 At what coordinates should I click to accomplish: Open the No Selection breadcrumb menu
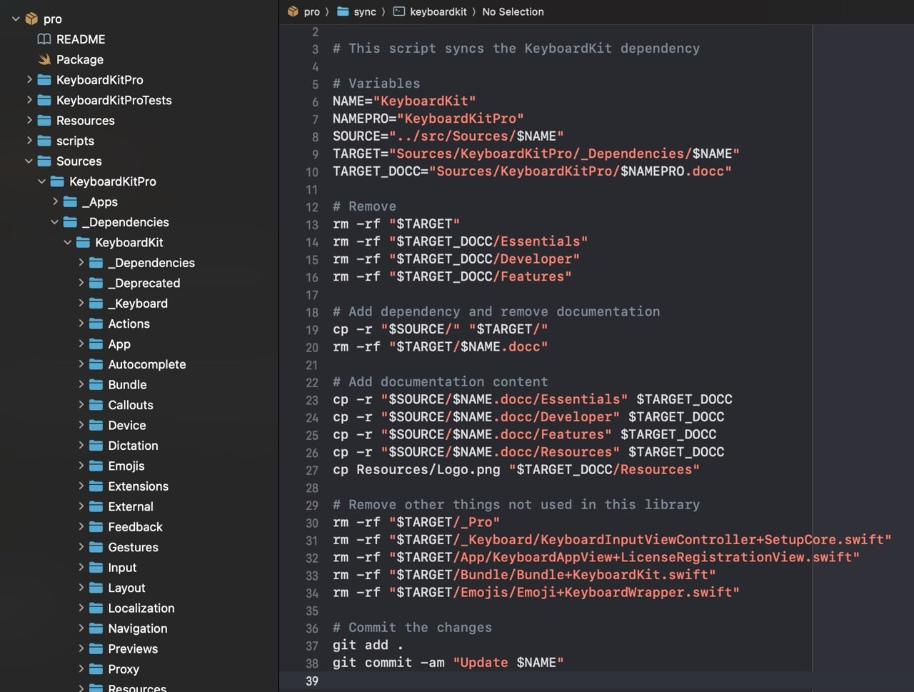[x=513, y=11]
